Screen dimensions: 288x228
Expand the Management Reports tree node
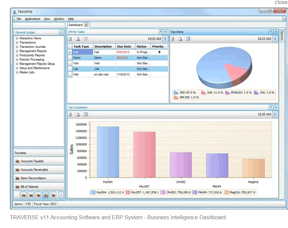[17, 51]
